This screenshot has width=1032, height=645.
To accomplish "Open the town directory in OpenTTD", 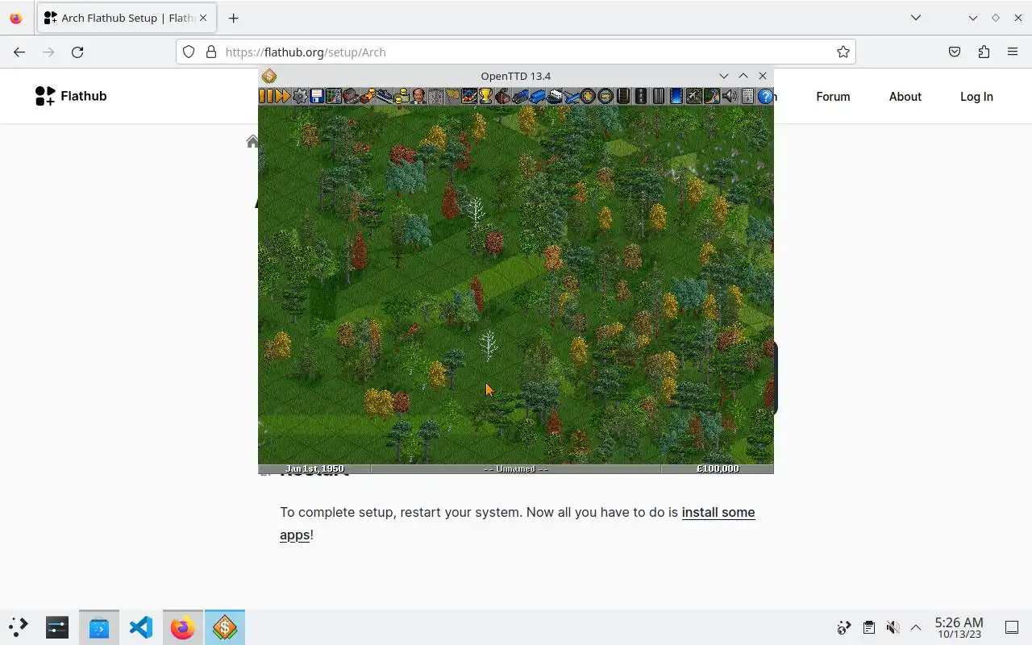I will [351, 97].
